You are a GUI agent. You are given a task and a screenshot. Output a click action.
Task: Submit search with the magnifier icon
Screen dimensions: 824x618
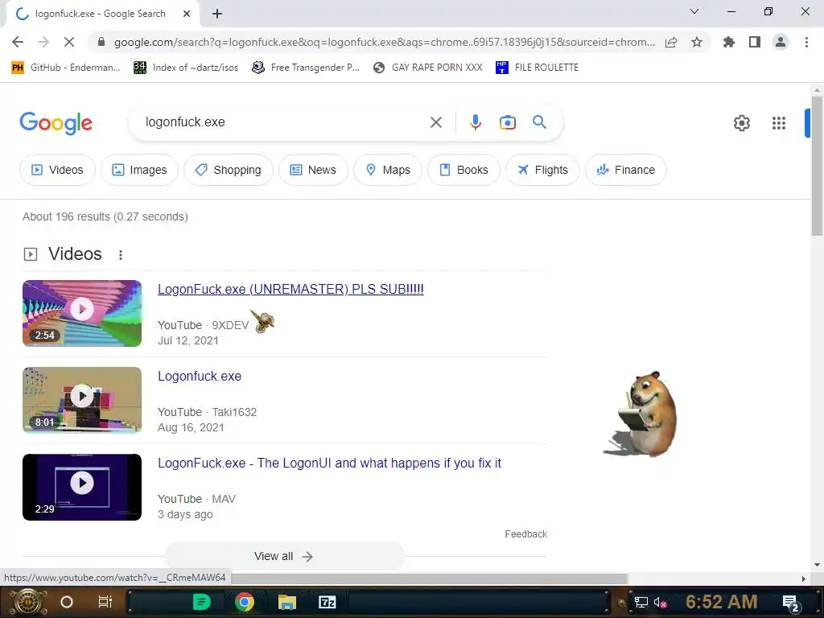(539, 122)
